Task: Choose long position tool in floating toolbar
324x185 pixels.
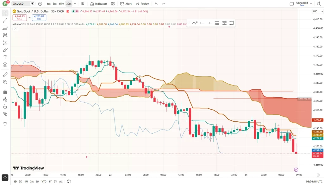Action: (x=217, y=23)
